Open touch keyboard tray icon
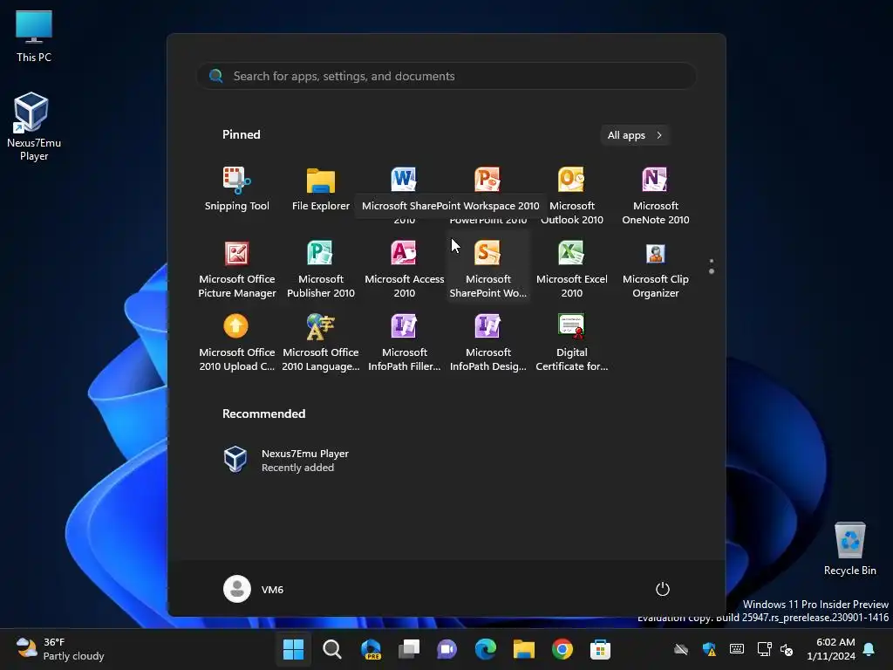The width and height of the screenshot is (893, 670). pos(736,649)
